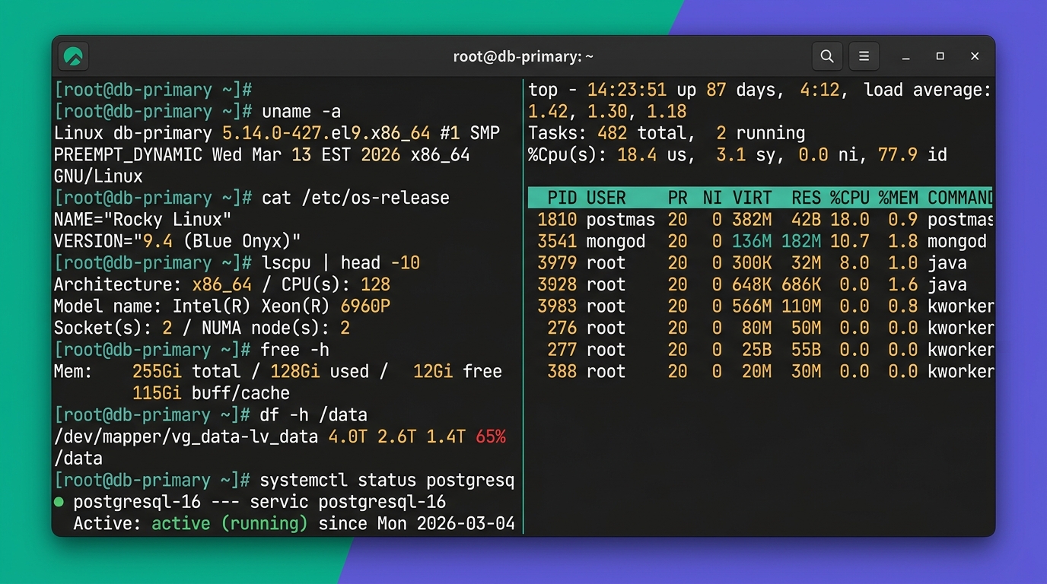The width and height of the screenshot is (1047, 584).
Task: Click the green active (running) status text
Action: pos(230,524)
